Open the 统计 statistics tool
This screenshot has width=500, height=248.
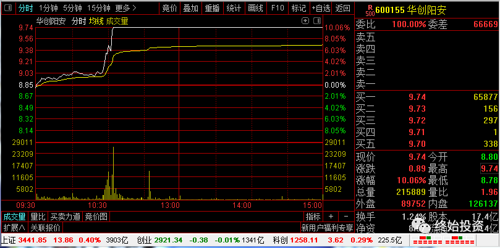coord(234,8)
